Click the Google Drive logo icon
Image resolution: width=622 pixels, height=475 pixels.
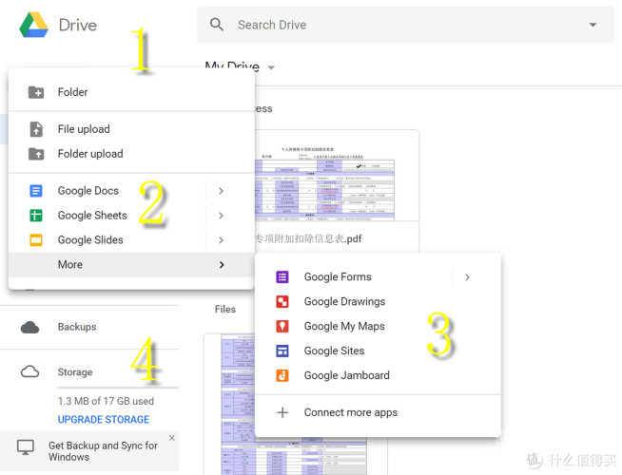pyautogui.click(x=33, y=25)
